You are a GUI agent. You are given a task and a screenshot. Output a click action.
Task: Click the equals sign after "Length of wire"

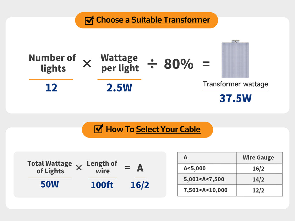coord(128,167)
